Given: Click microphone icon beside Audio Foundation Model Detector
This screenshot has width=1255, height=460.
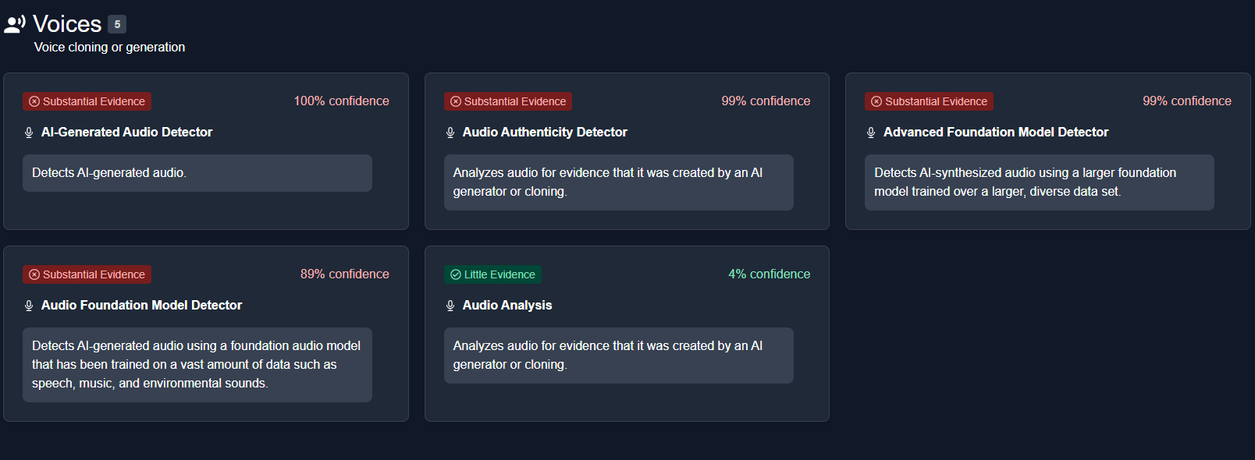Looking at the screenshot, I should point(29,306).
